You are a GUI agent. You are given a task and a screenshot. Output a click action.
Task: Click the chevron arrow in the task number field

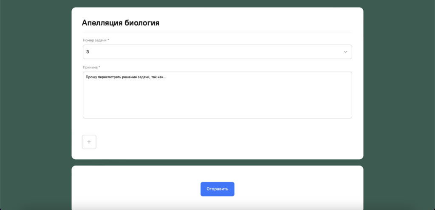point(345,52)
